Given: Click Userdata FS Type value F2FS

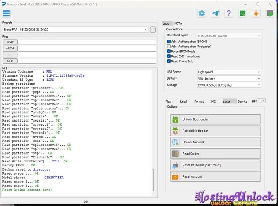Looking at the screenshot, I should click(50, 80).
